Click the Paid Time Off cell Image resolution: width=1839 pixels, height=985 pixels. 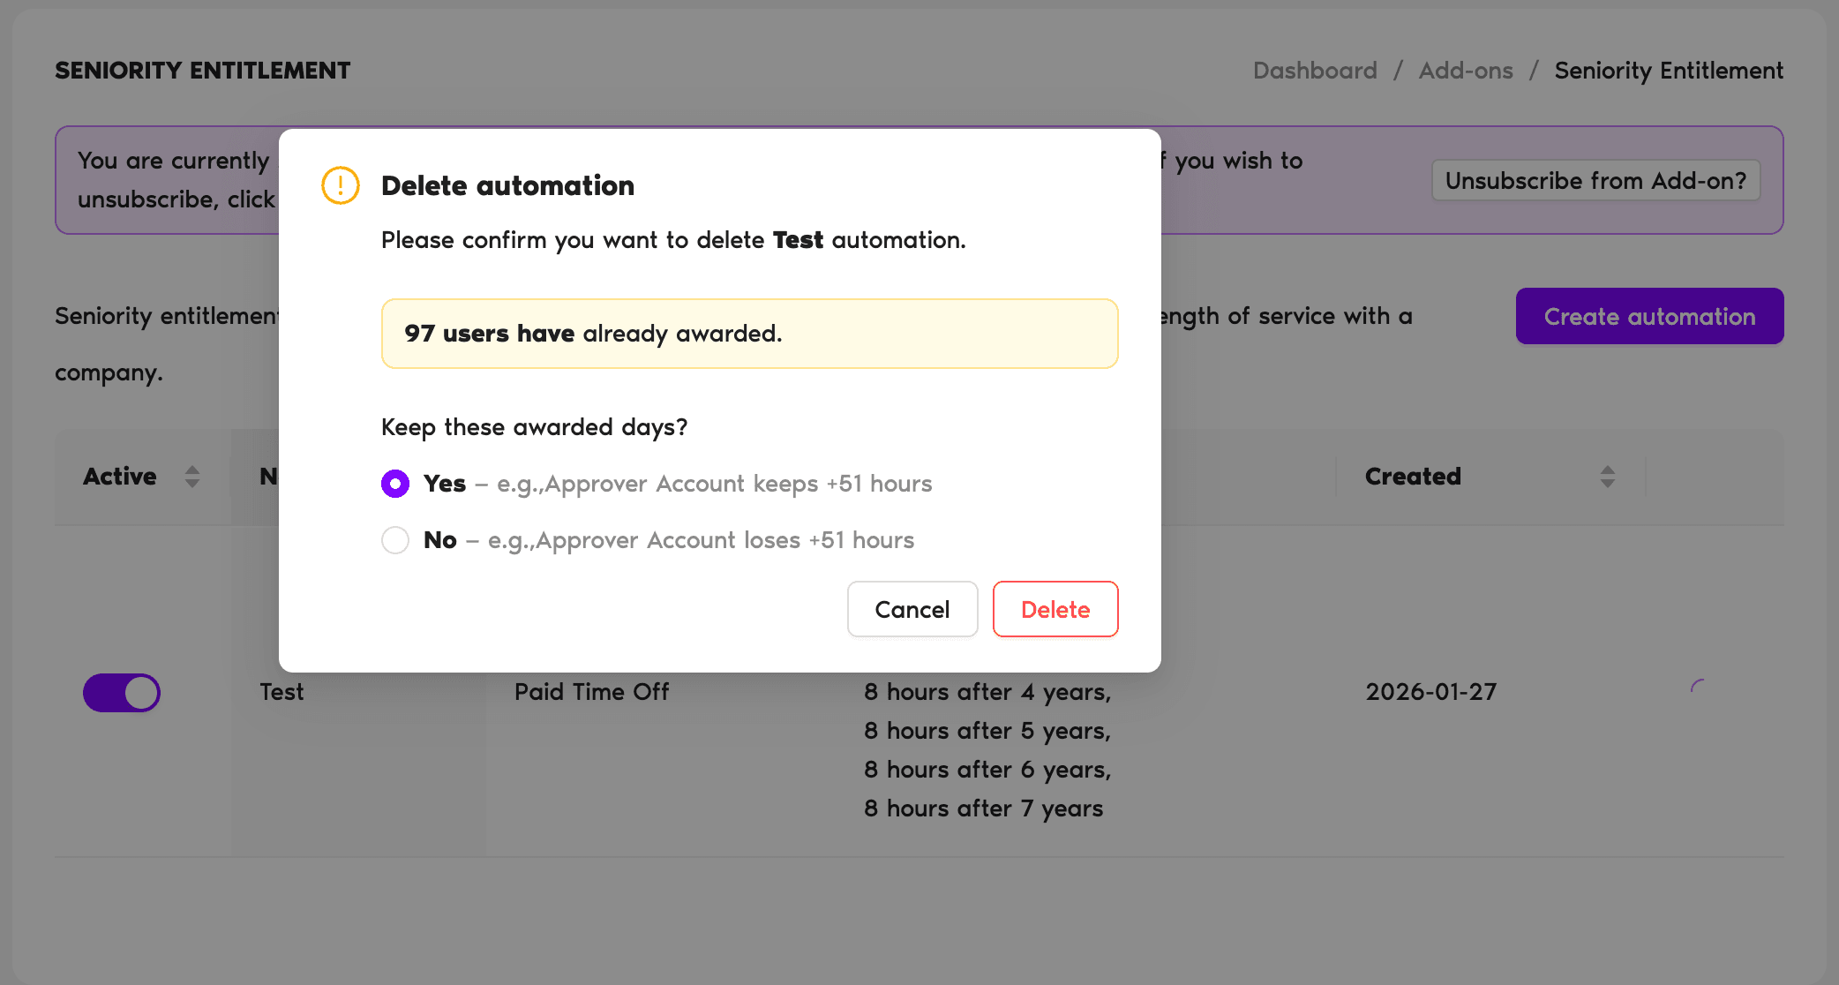click(591, 692)
